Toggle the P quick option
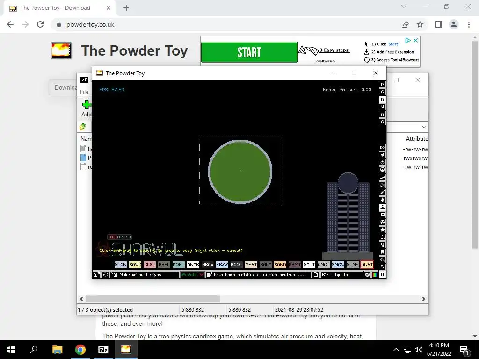Screen dimensions: 479x359 pos(382,85)
